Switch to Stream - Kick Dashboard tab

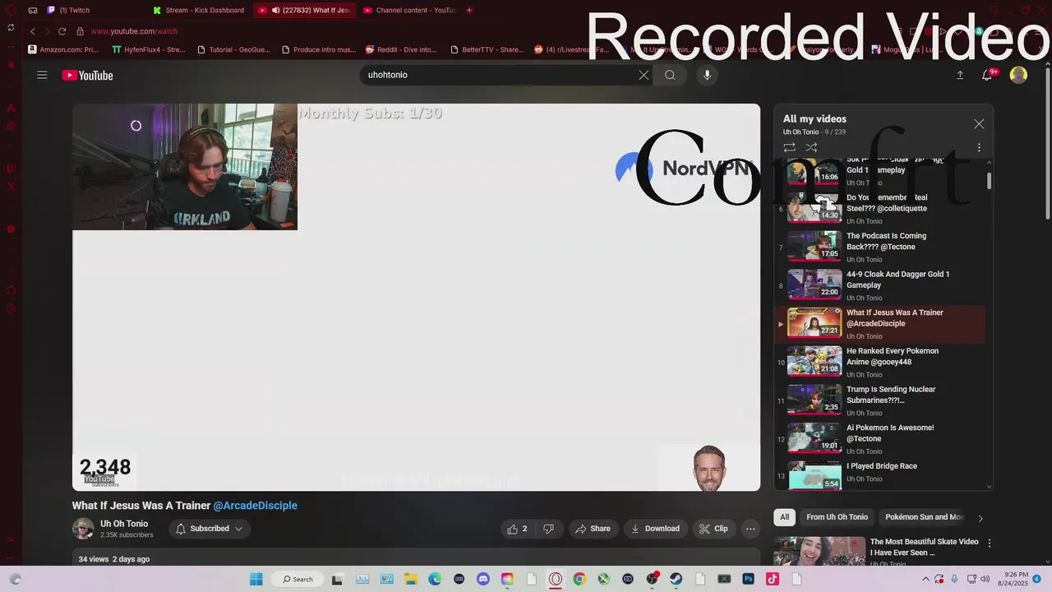(198, 10)
